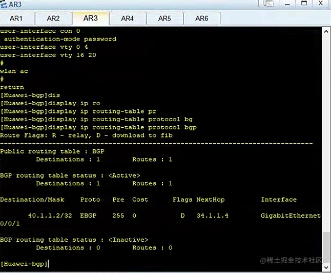Click the 'authentication-mode password' line
The image size is (331, 273).
pos(60,39)
